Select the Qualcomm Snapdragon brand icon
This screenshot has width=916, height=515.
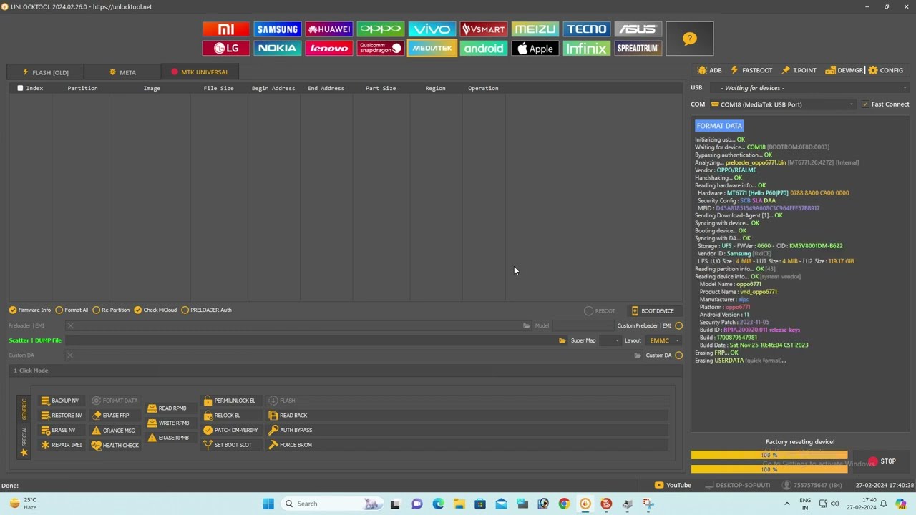click(380, 49)
